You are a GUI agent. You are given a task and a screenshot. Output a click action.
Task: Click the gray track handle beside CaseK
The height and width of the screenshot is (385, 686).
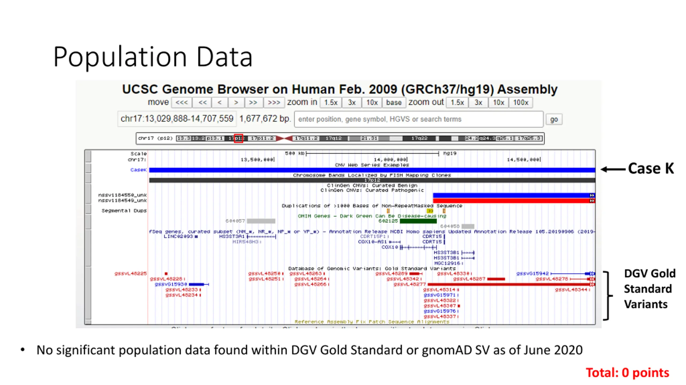(88, 168)
